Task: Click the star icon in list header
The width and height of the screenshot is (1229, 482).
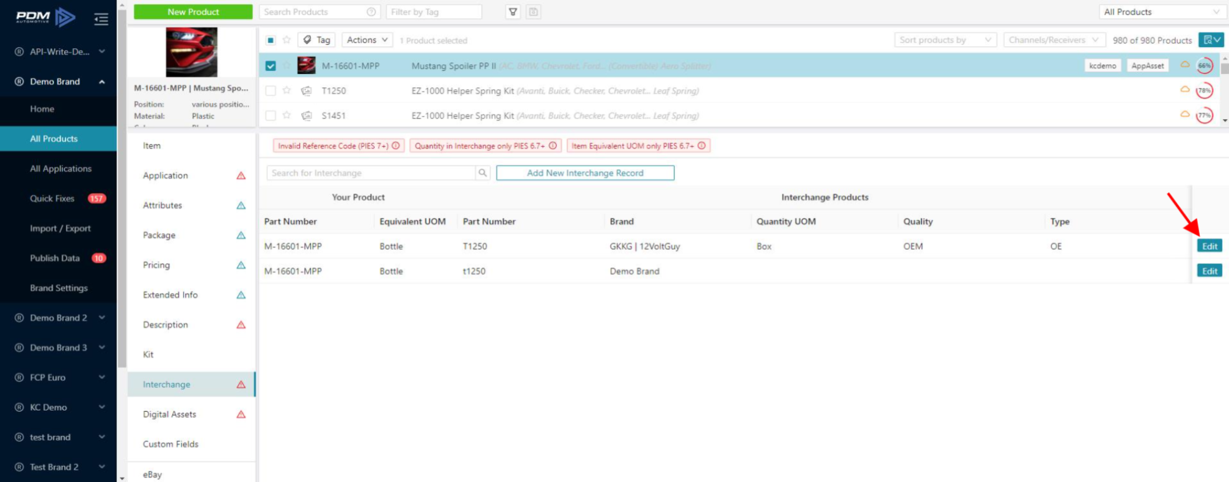Action: coord(286,40)
